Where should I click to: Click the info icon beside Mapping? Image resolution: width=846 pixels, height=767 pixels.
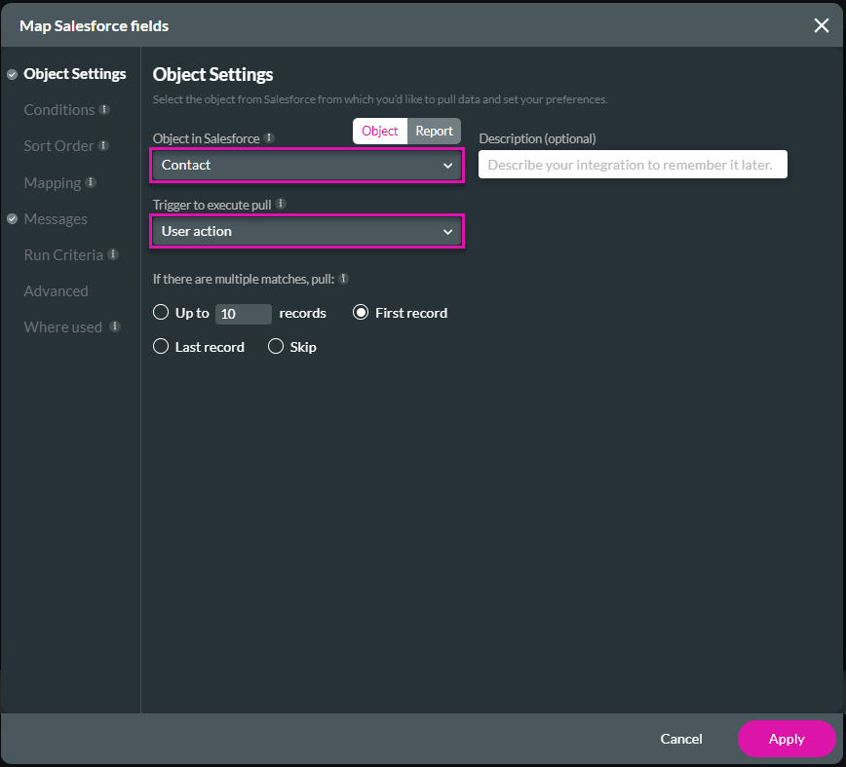(x=91, y=182)
